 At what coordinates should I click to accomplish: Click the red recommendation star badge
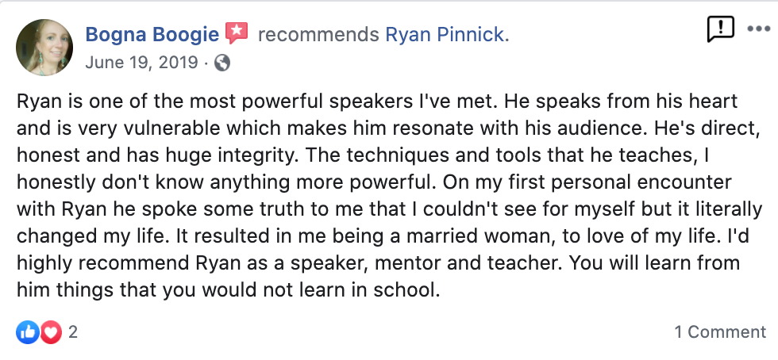pyautogui.click(x=237, y=33)
